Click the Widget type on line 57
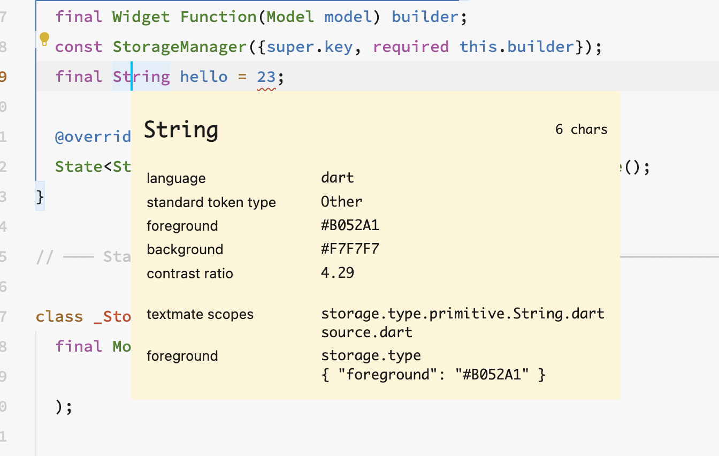Image resolution: width=719 pixels, height=456 pixels. point(141,17)
